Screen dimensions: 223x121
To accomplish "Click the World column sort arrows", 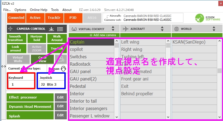I will [214, 28].
